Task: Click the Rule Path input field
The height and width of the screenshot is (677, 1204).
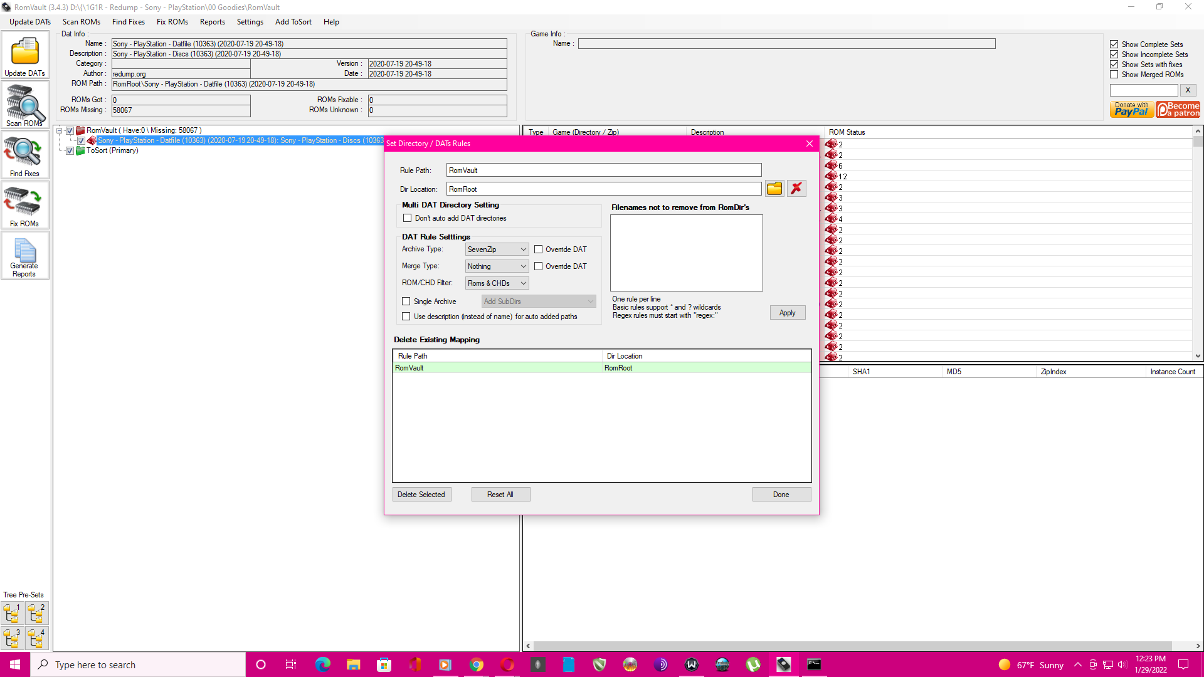Action: (604, 171)
